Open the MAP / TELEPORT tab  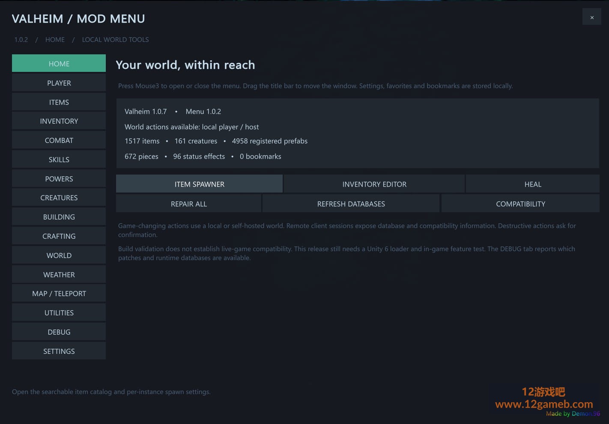pos(59,294)
